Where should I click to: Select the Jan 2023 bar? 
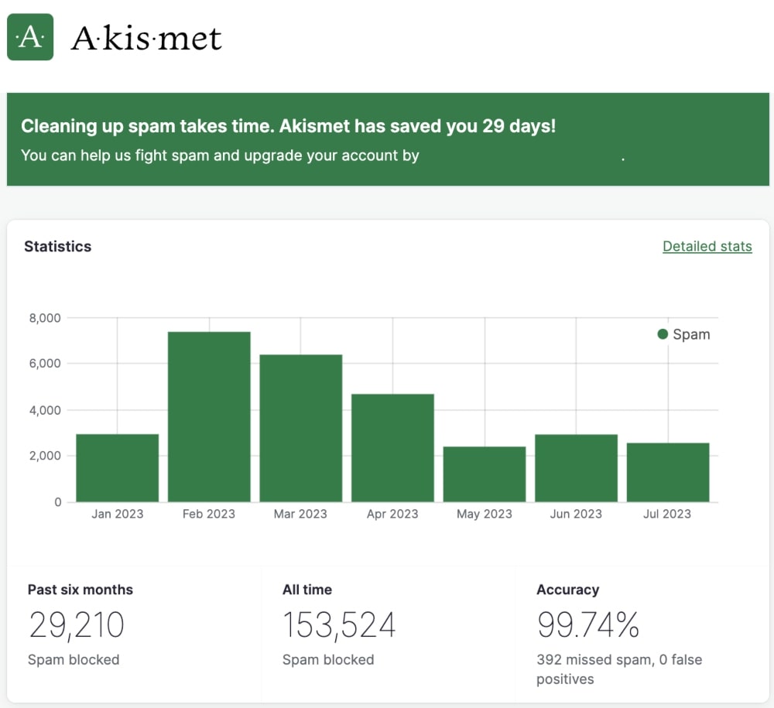click(118, 467)
